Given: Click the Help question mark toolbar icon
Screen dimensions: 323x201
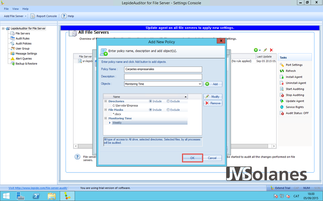Looking at the screenshot, I should point(64,16).
